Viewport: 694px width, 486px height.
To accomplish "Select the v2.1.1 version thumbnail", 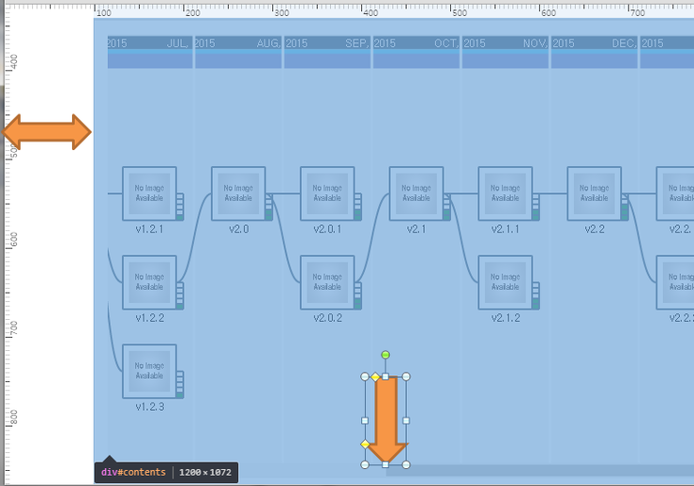I will coord(505,193).
